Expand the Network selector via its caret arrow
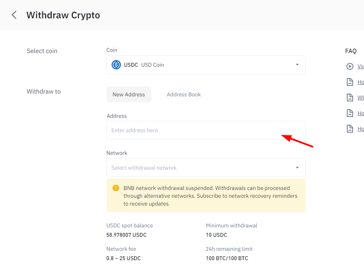 click(x=297, y=168)
